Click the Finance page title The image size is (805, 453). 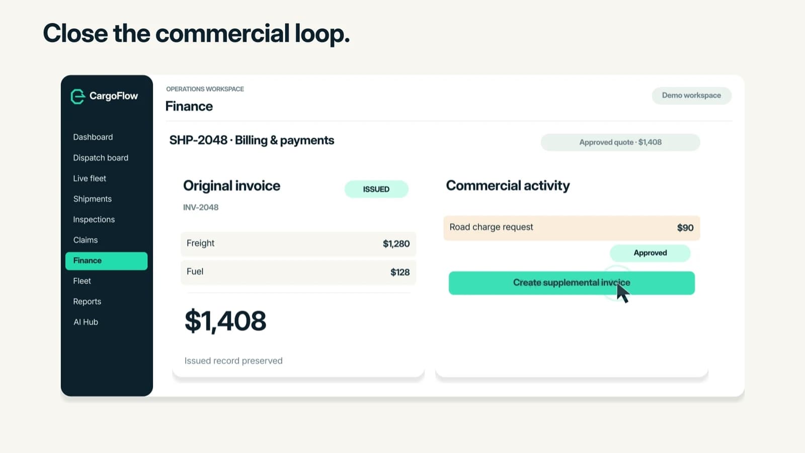[189, 106]
